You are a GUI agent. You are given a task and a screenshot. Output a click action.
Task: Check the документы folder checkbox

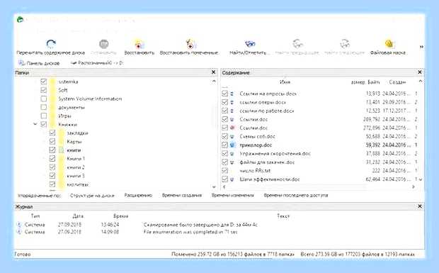pyautogui.click(x=43, y=107)
